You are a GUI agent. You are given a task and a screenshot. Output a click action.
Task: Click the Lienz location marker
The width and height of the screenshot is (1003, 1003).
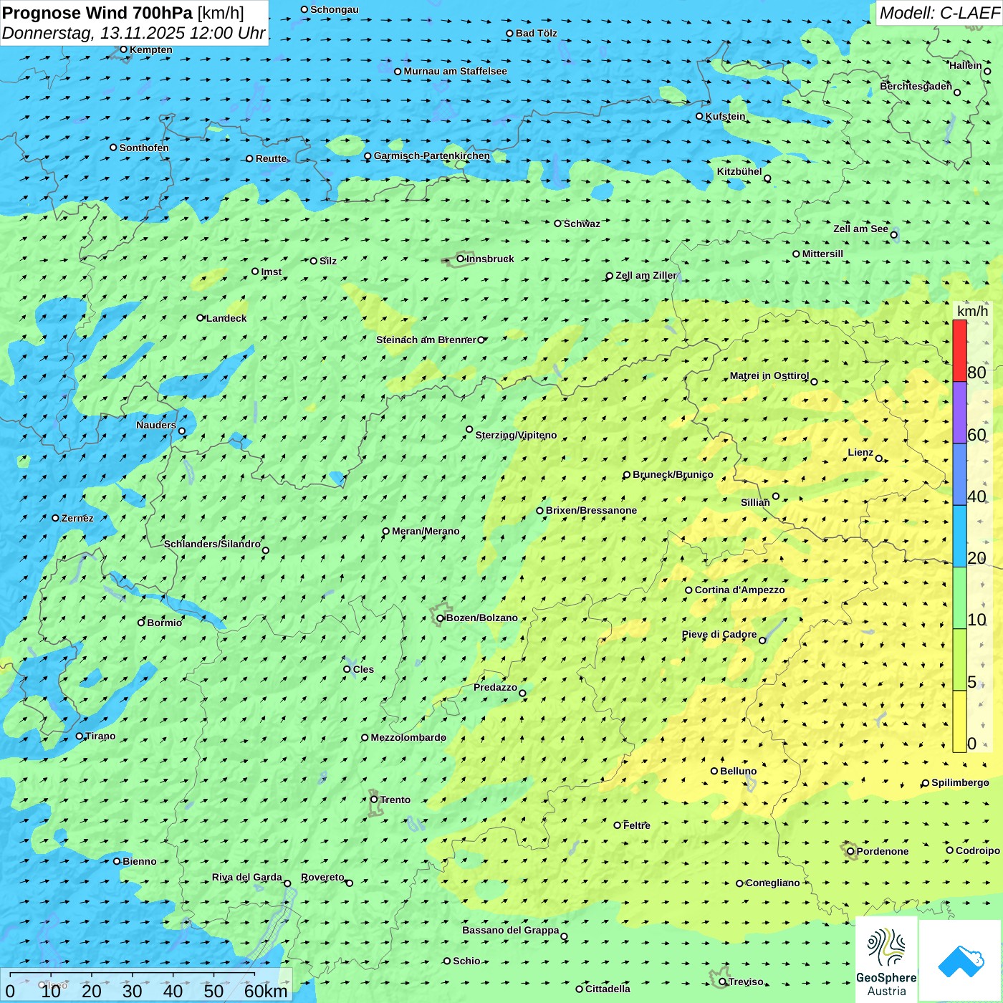879,459
